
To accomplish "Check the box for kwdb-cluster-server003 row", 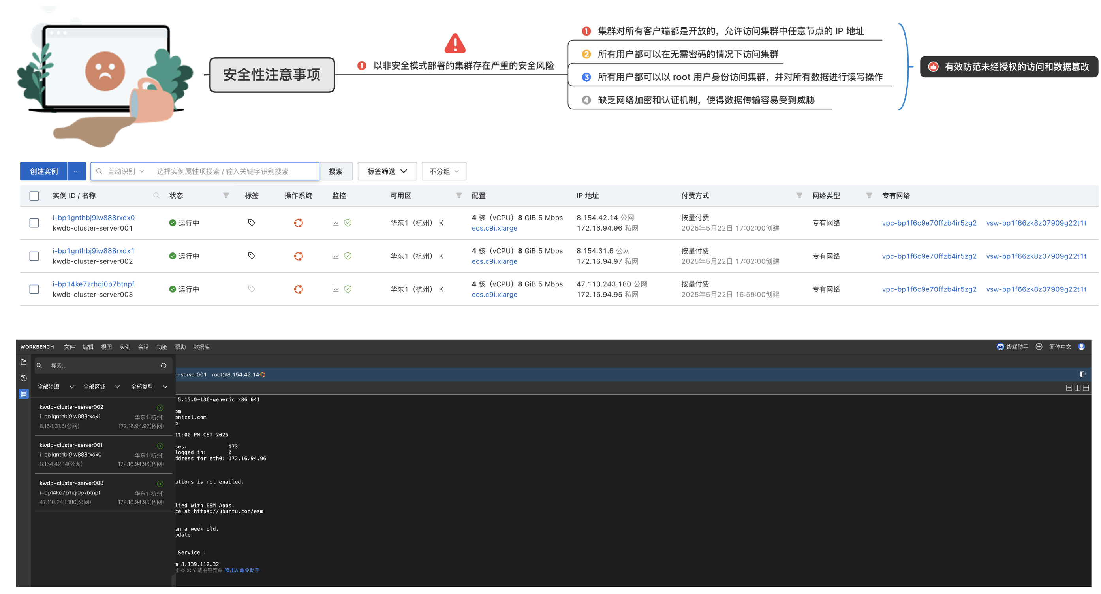I will tap(34, 289).
